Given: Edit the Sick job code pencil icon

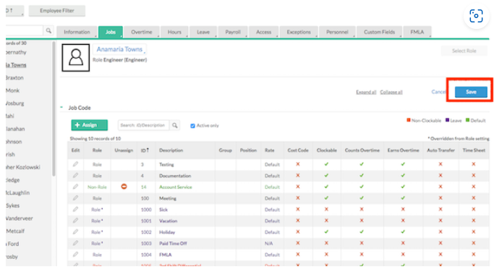Looking at the screenshot, I should (x=75, y=209).
